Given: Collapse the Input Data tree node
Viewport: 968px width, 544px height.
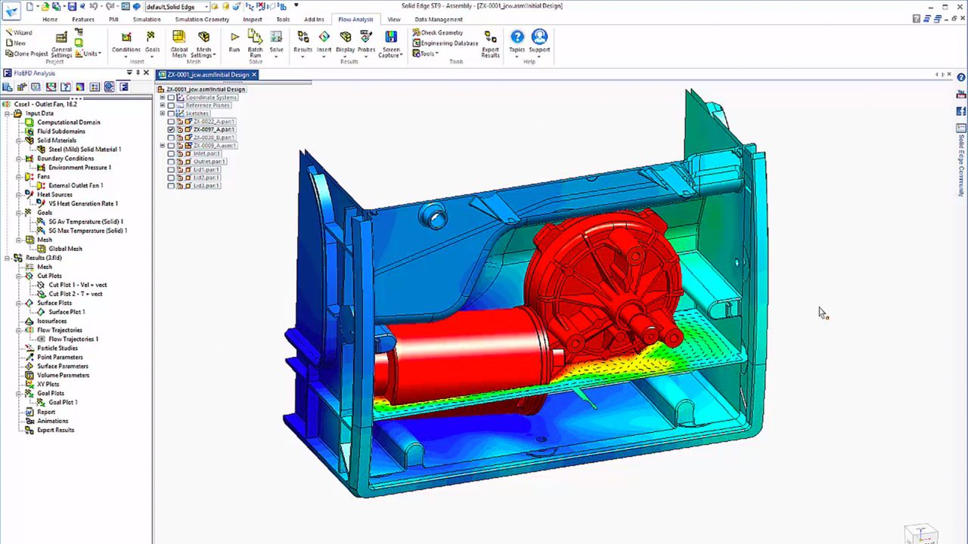Looking at the screenshot, I should pyautogui.click(x=8, y=113).
